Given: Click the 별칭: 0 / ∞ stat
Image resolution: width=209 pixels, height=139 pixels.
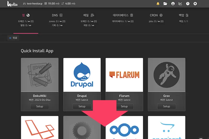Looking at the screenshot, I should [26, 25].
